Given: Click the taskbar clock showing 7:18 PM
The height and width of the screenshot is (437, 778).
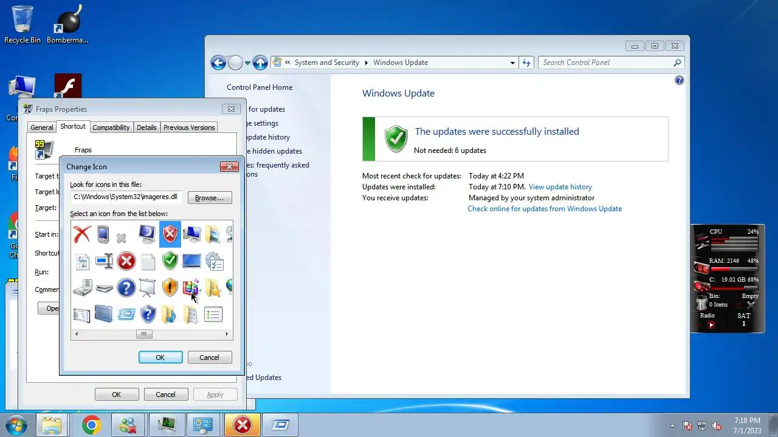Looking at the screenshot, I should click(747, 425).
